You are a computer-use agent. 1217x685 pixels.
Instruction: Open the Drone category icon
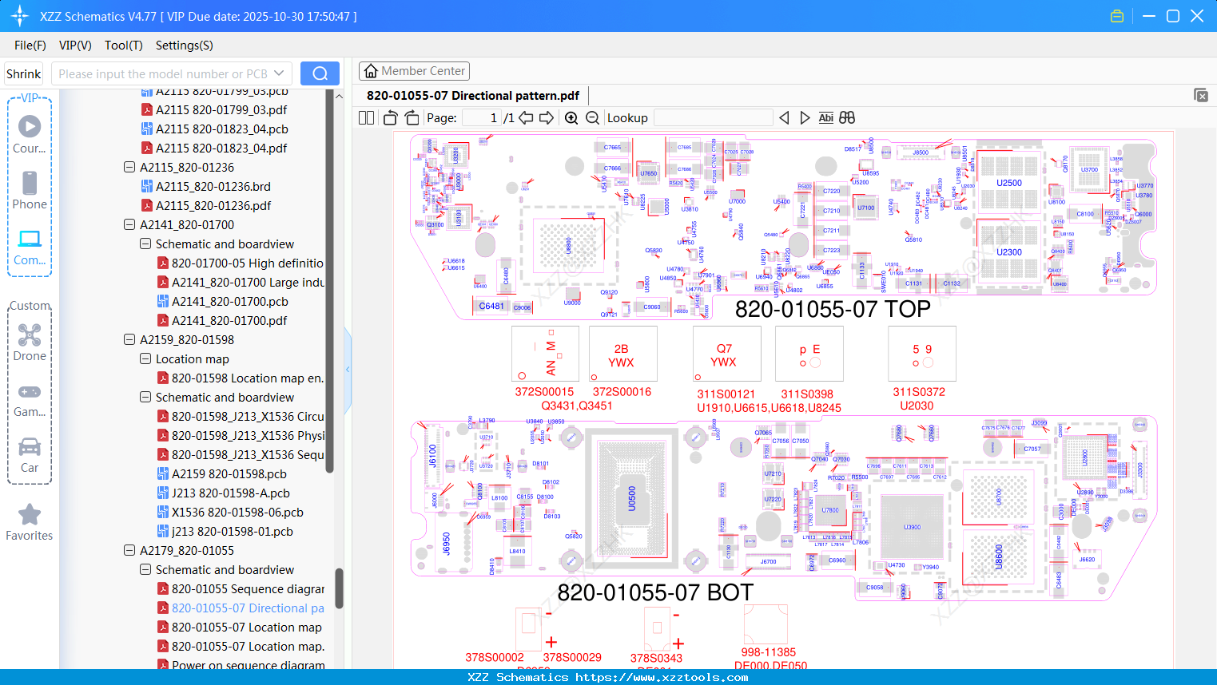(x=30, y=342)
